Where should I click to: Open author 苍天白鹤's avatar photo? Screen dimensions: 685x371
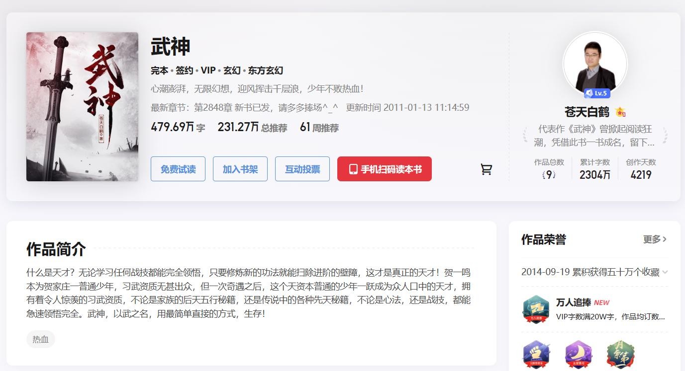click(x=595, y=63)
